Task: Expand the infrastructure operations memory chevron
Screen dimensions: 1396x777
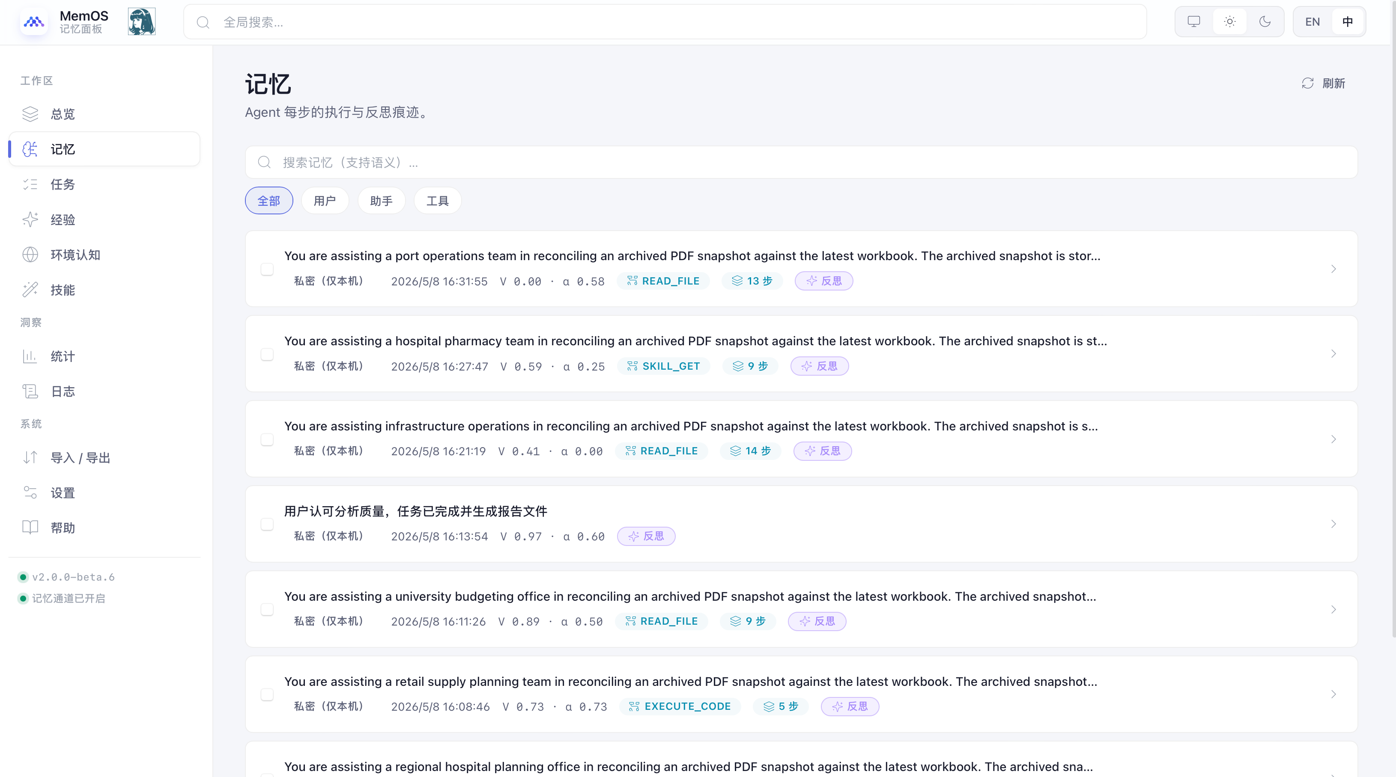Action: point(1333,439)
